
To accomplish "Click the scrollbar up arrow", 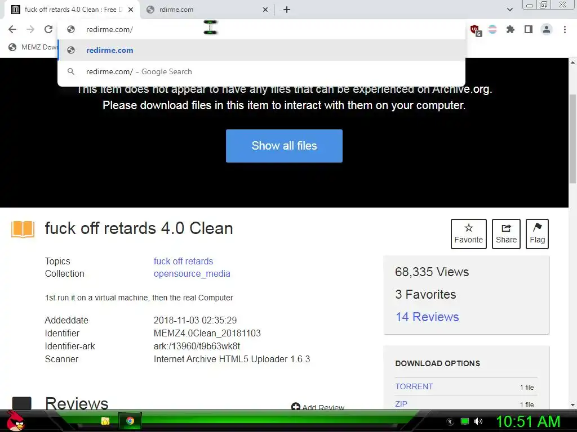I will click(572, 62).
